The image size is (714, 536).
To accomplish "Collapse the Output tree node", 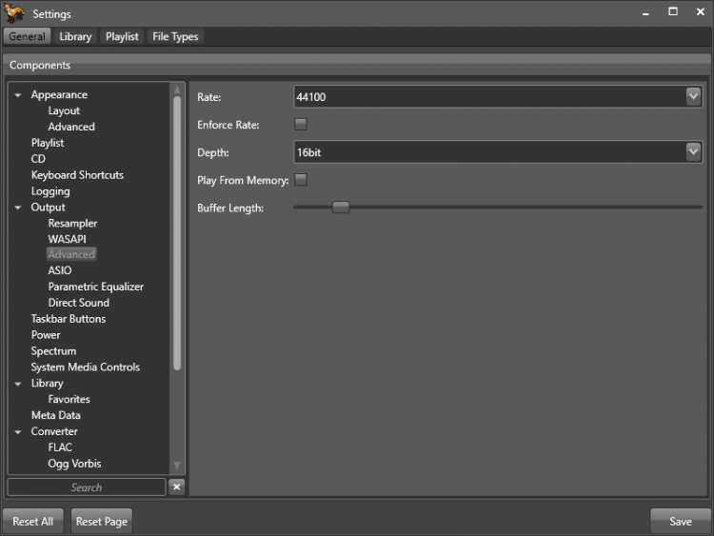I will pyautogui.click(x=18, y=208).
